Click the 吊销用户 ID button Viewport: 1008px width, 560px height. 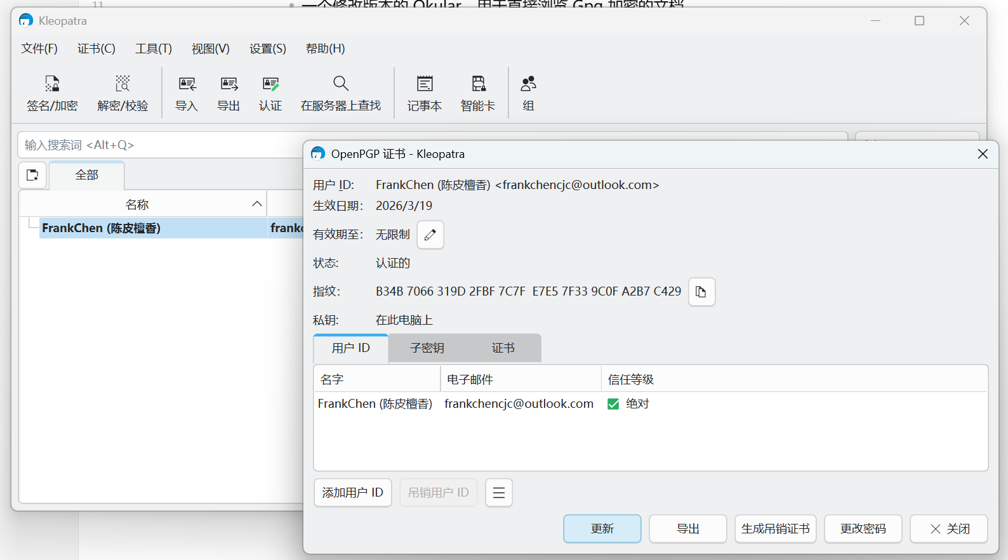(439, 493)
